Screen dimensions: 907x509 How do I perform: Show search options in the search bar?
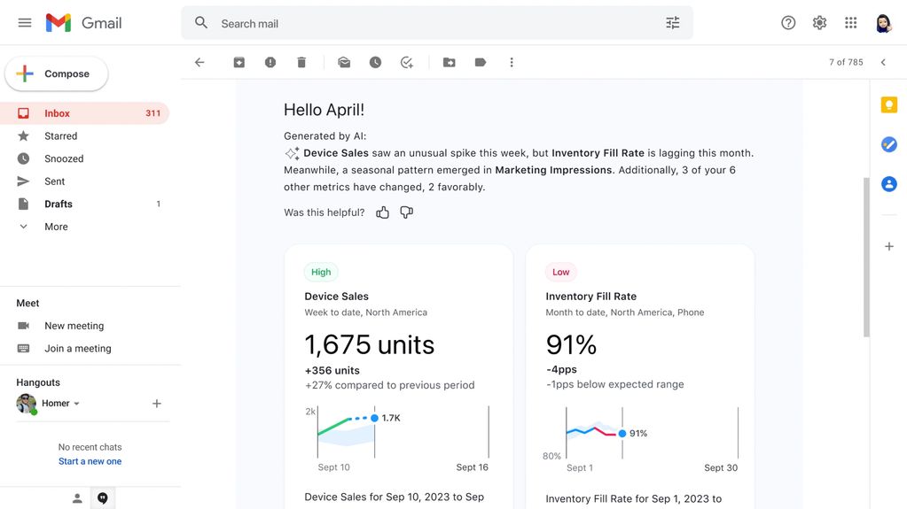coord(672,23)
